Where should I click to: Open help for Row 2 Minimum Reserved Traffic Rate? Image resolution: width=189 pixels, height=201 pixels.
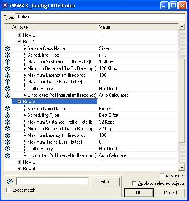[7, 129]
